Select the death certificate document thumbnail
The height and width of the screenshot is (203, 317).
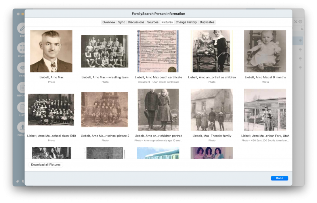point(158,51)
